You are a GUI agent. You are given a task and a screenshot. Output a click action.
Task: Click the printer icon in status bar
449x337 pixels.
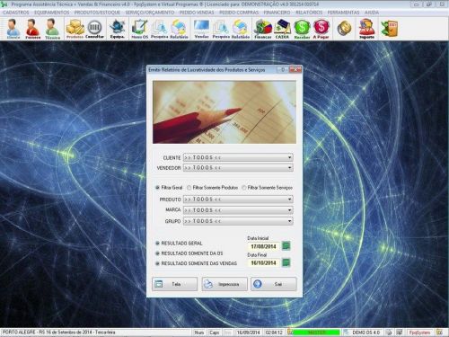point(389,333)
